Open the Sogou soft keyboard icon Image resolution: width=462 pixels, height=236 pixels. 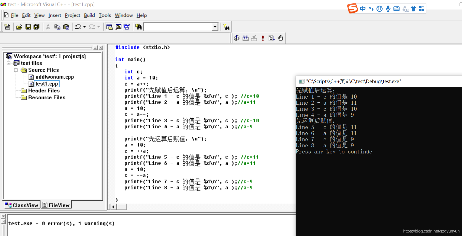[396, 9]
